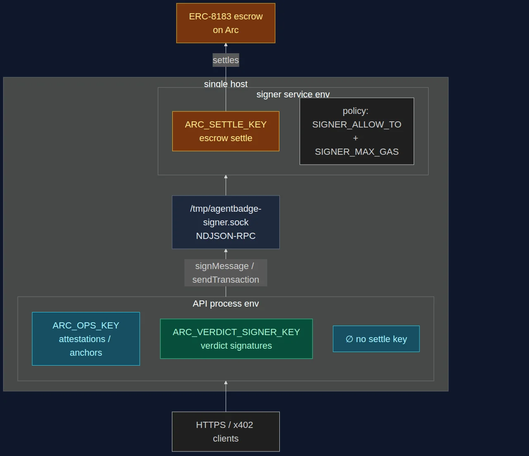Viewport: 529px width, 456px height.
Task: Select the agentbadge-signer.sock NDJSON-RPC node
Action: 226,222
